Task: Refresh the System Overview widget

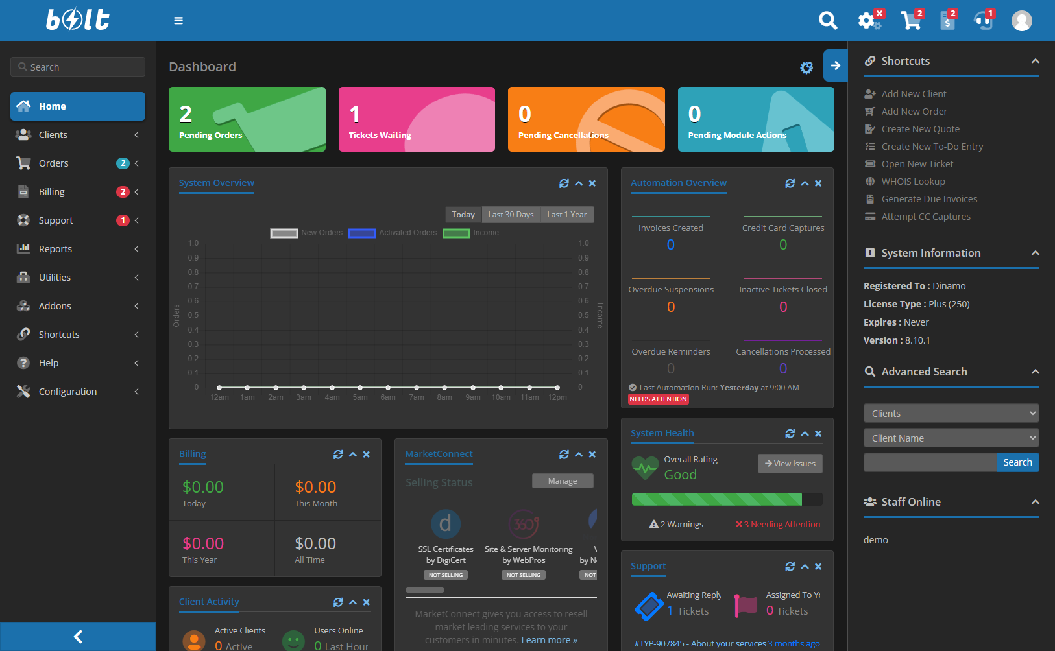Action: pyautogui.click(x=564, y=183)
